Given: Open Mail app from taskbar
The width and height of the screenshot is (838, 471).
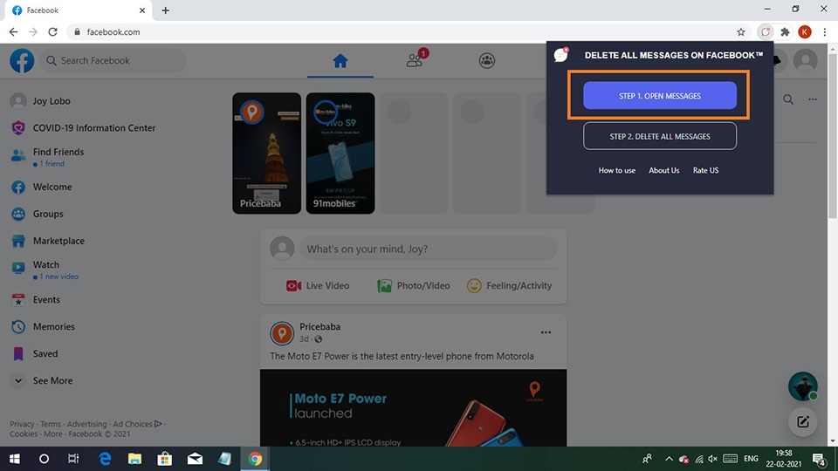Looking at the screenshot, I should pos(195,459).
